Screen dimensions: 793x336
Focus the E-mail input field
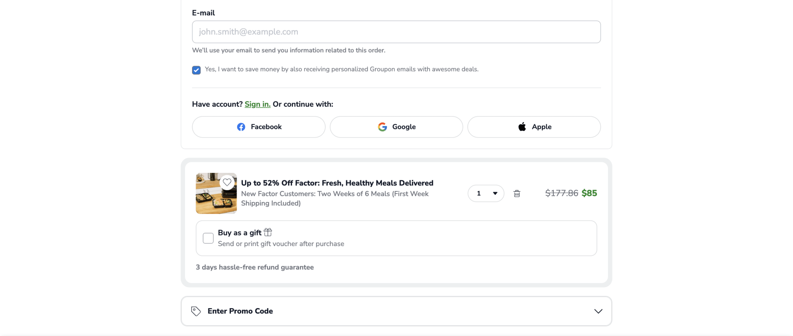[x=396, y=32]
